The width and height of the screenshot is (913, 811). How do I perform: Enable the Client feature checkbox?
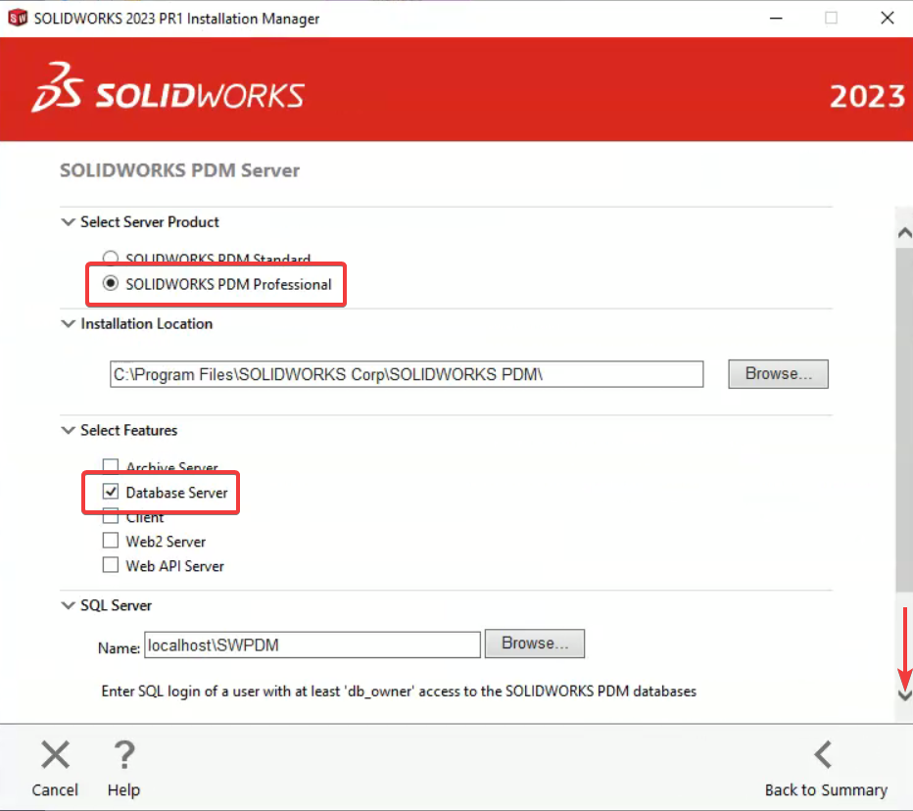(x=110, y=516)
